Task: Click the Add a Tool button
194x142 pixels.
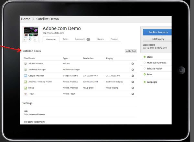Action: [x=131, y=51]
